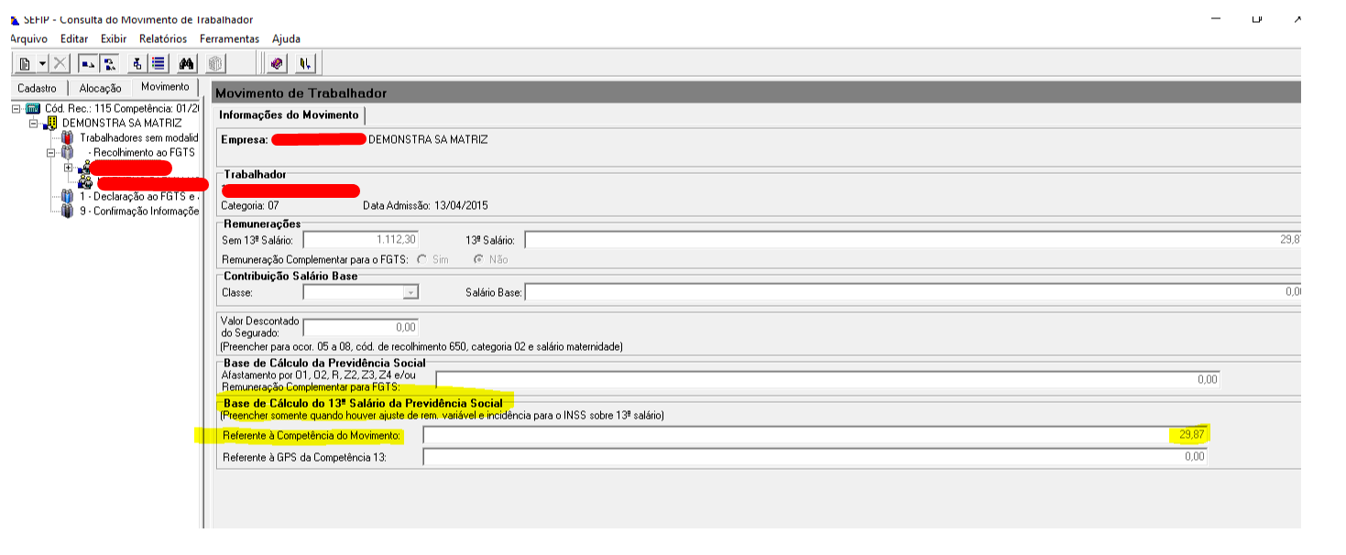The image size is (1346, 555).
Task: Click the new document toolbar icon
Action: click(x=24, y=63)
